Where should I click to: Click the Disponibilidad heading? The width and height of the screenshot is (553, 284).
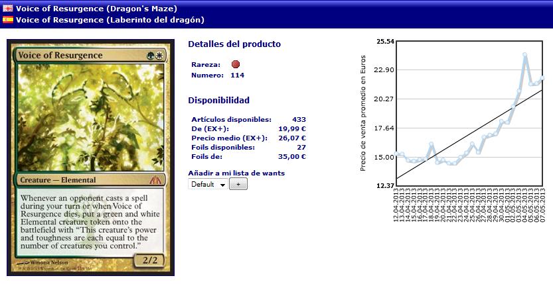pyautogui.click(x=218, y=100)
